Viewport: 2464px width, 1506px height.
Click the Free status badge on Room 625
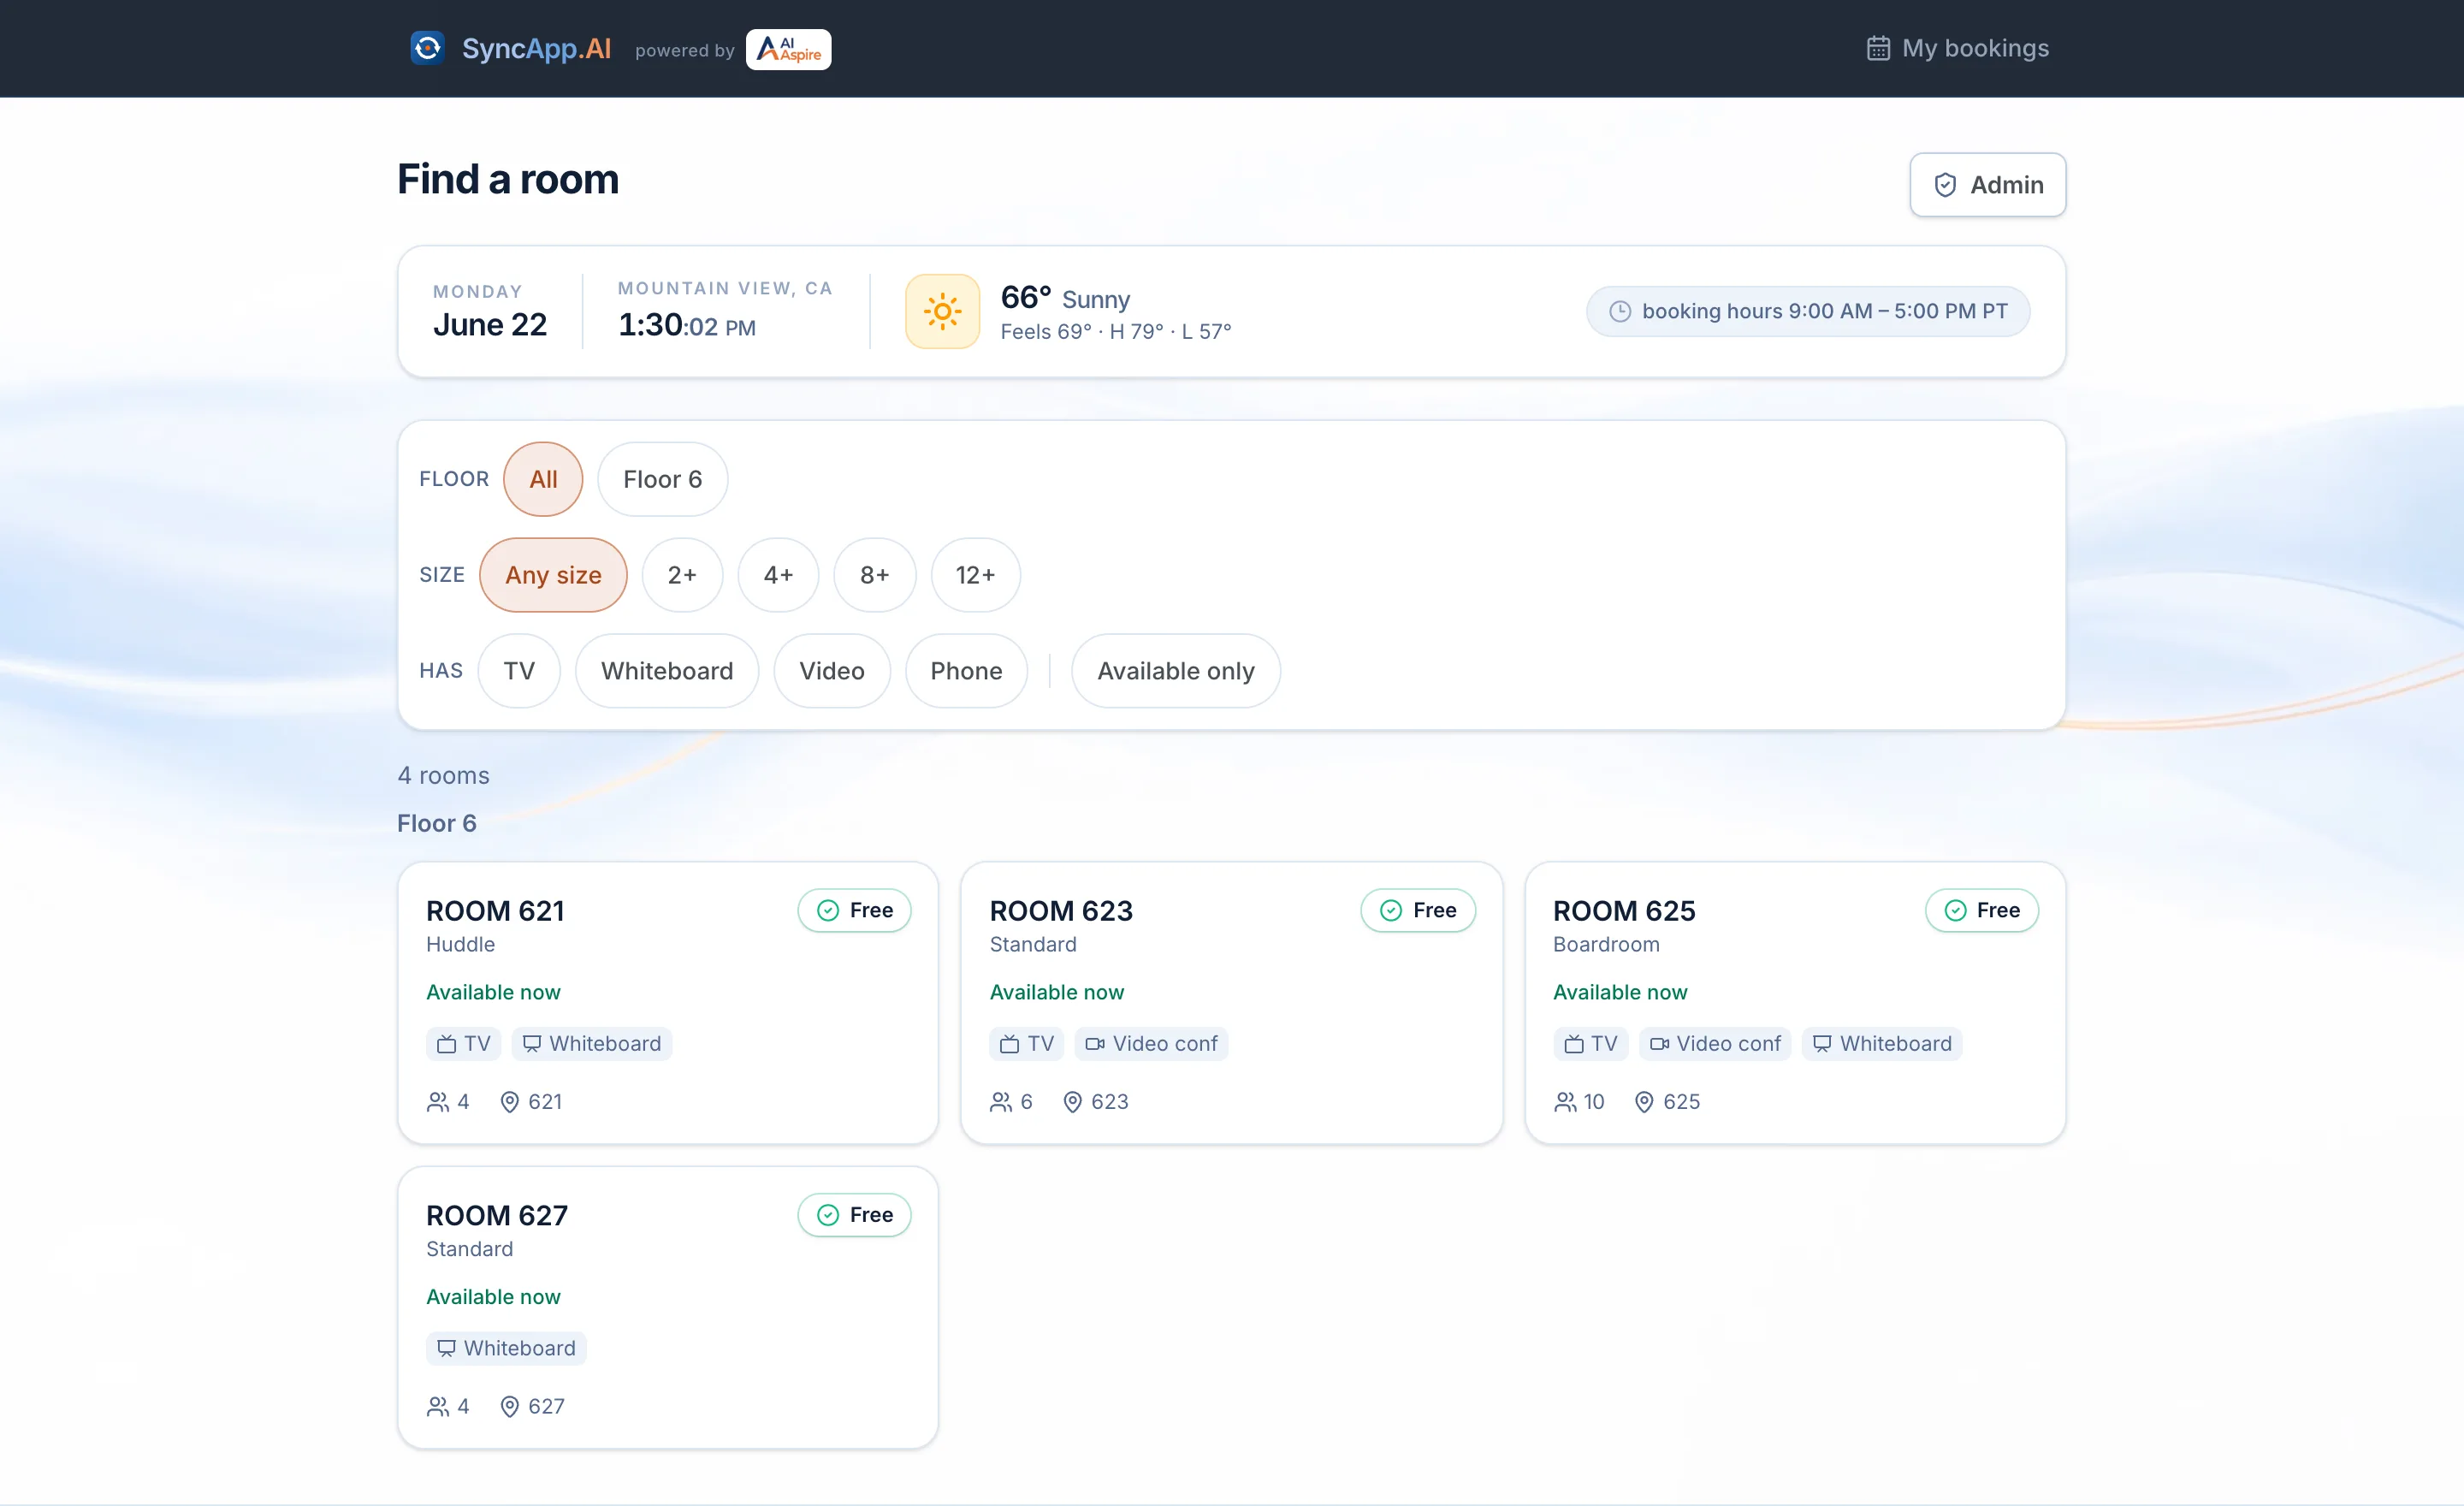coord(1981,910)
